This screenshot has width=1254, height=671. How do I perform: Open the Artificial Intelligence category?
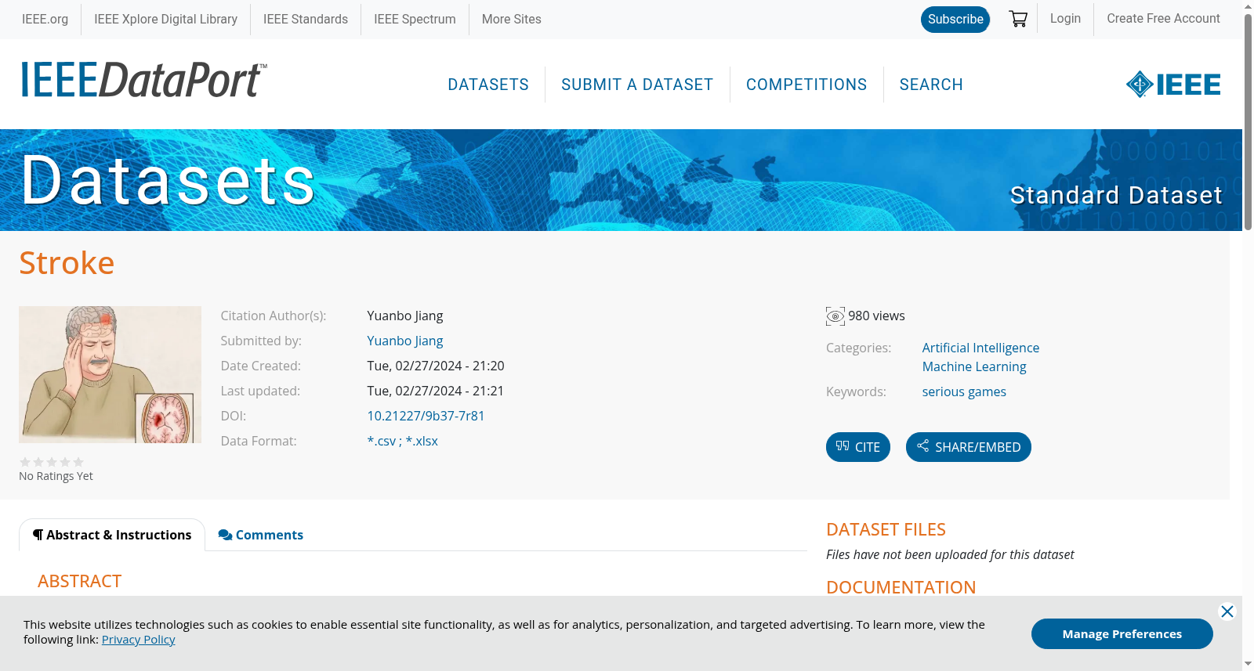980,348
